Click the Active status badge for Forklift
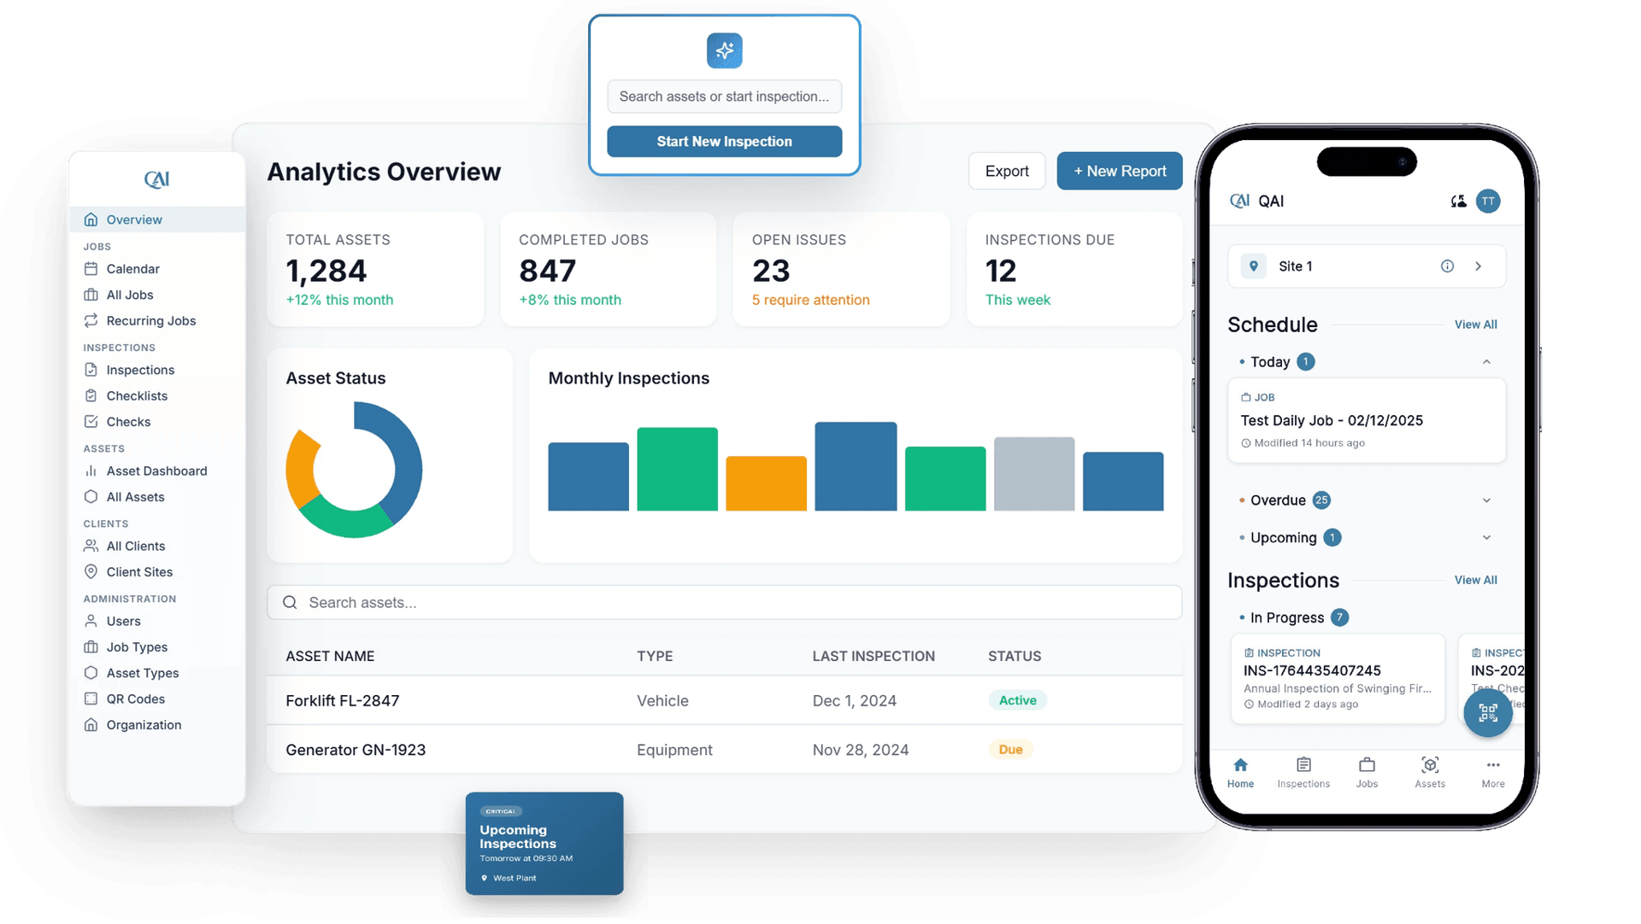 [x=1017, y=701]
